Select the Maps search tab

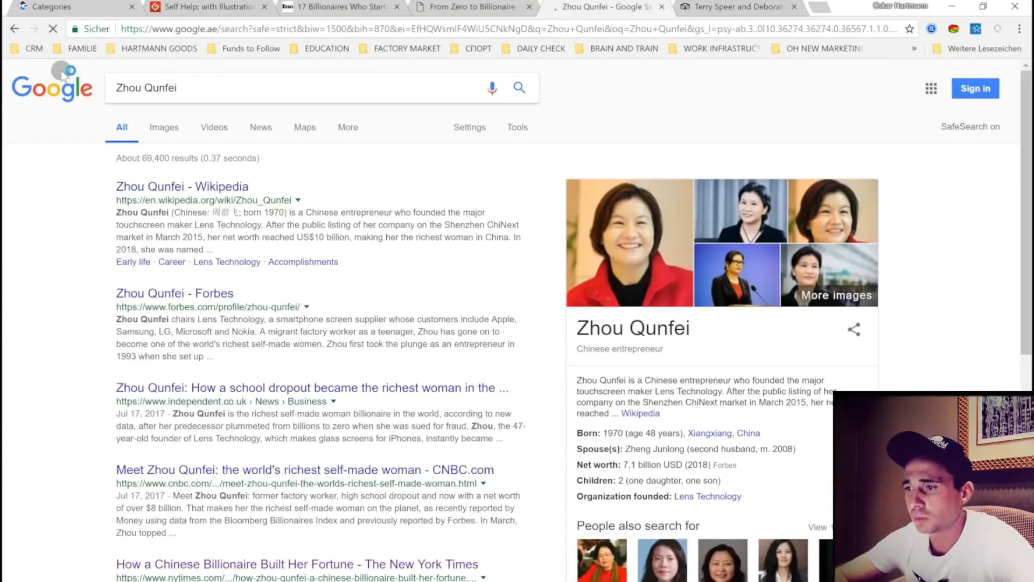point(305,128)
